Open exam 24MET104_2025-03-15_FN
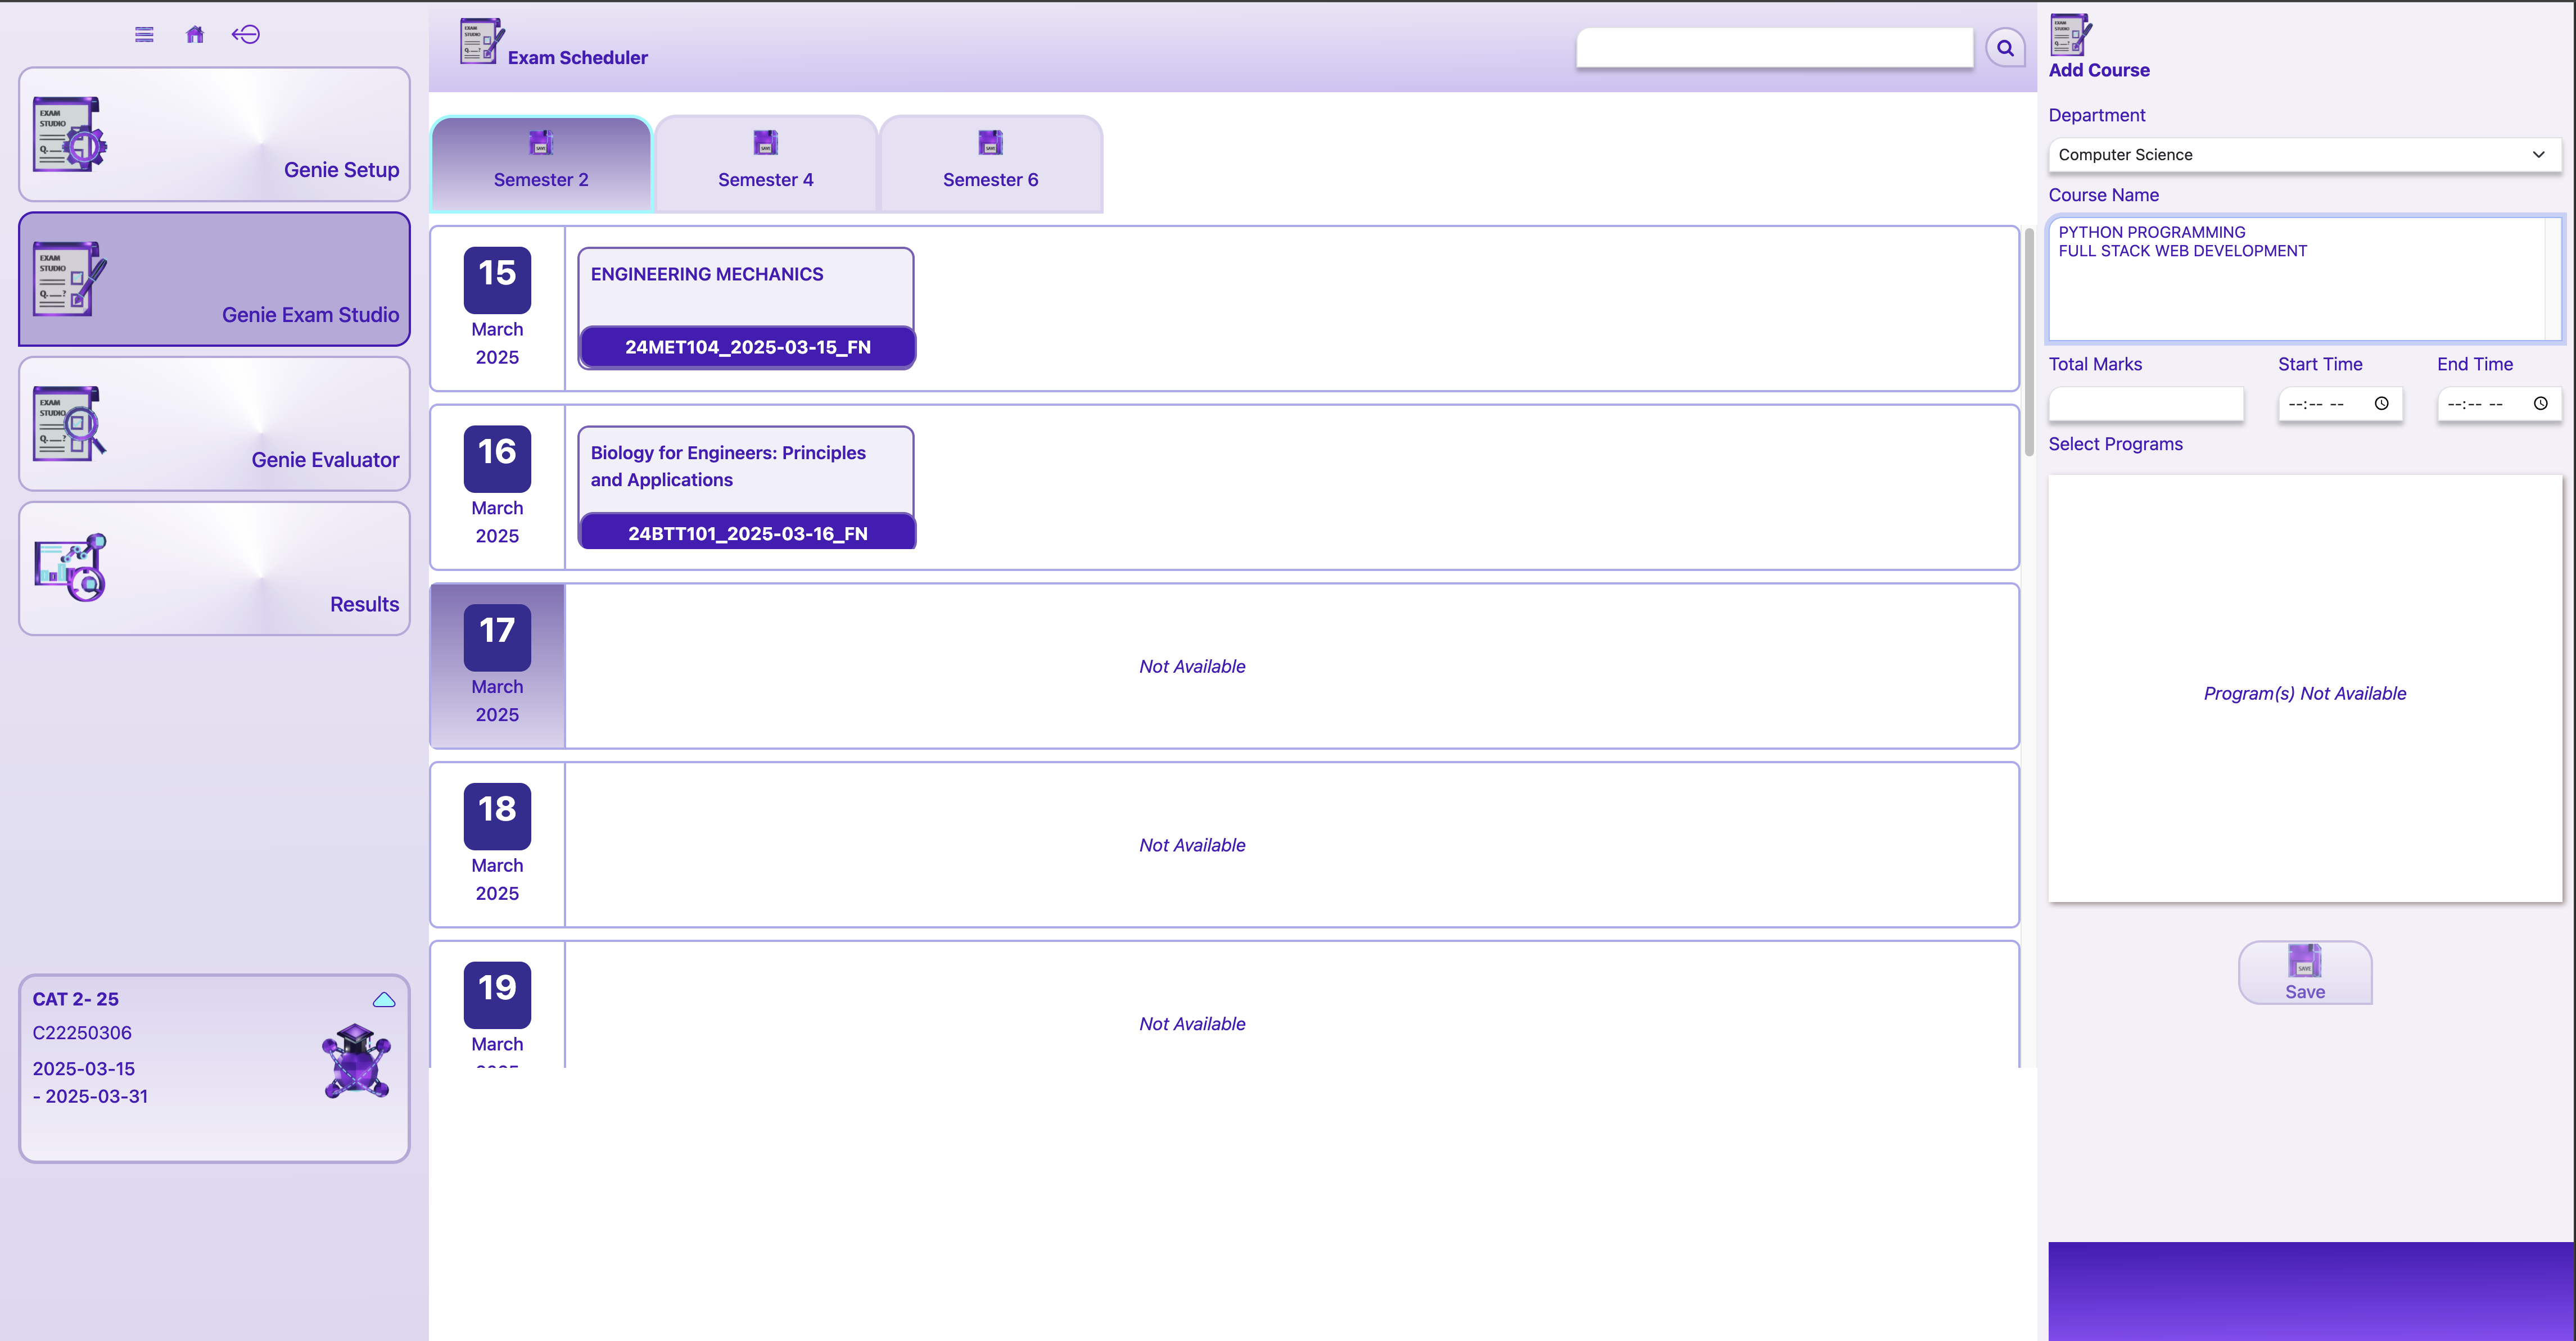Screen dimensions: 2576x1341 tap(747, 347)
